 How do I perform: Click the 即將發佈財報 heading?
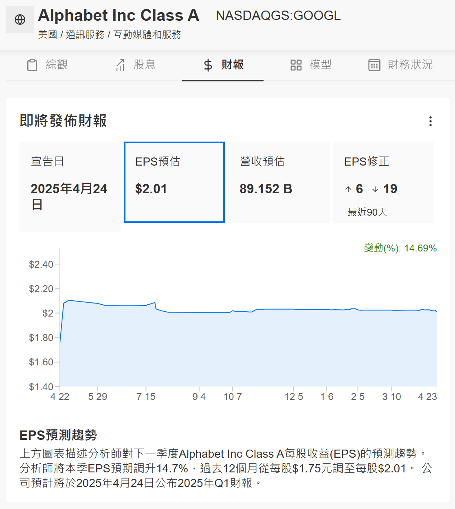pos(63,121)
